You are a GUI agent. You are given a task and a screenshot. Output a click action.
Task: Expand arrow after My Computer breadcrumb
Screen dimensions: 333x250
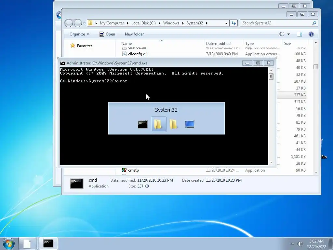point(127,23)
